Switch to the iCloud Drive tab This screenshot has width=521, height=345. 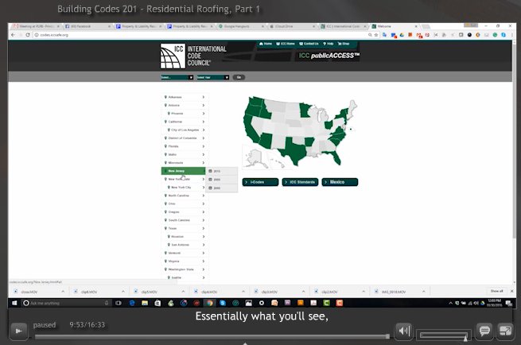click(293, 26)
